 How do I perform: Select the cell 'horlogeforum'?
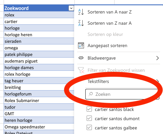click(x=39, y=94)
